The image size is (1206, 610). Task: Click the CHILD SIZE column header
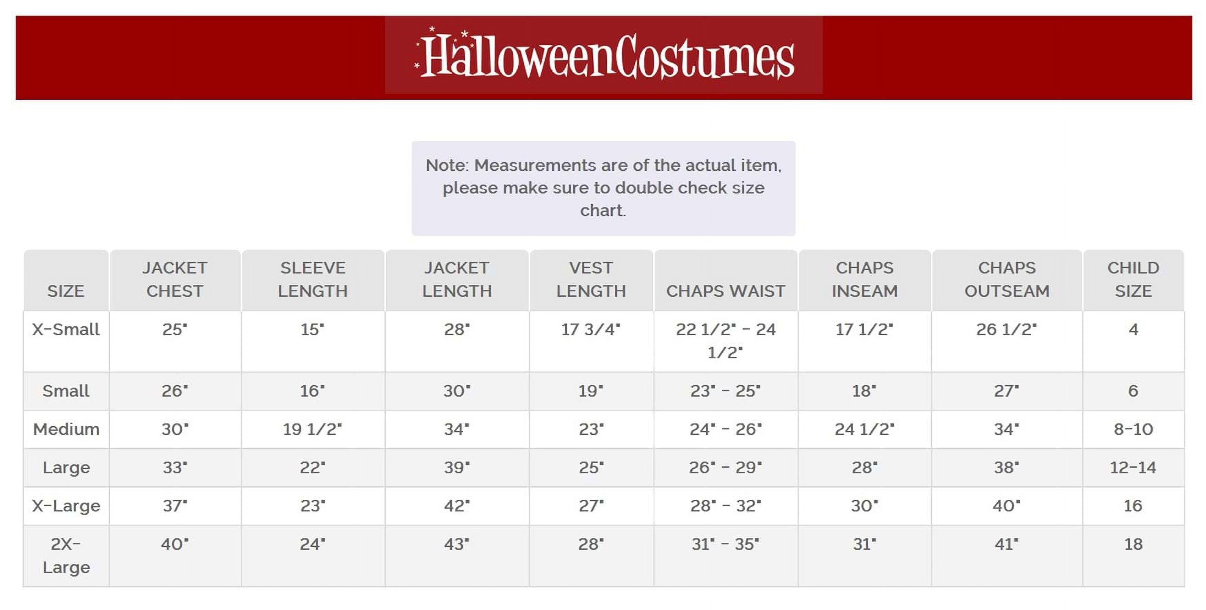[1133, 280]
